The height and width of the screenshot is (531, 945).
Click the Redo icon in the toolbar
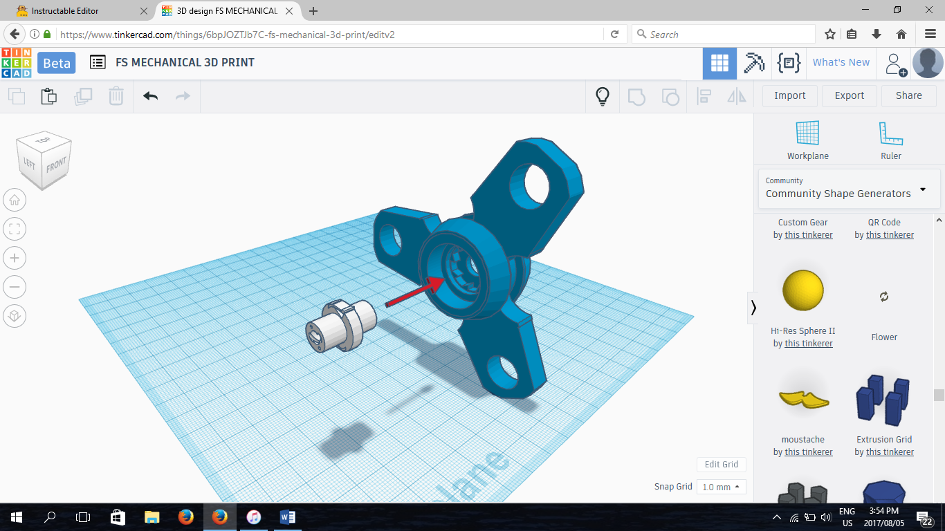(183, 95)
